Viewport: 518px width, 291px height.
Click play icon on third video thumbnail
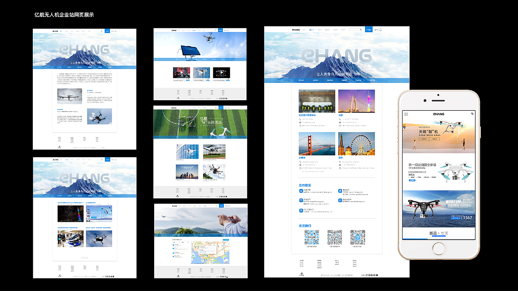[221, 73]
